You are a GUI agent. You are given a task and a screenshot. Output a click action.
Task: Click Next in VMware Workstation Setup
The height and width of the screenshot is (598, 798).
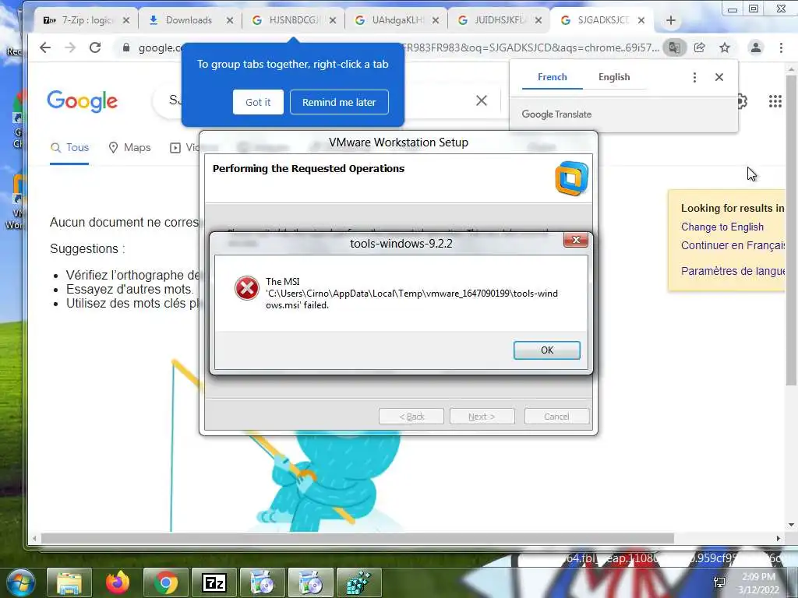[482, 417]
